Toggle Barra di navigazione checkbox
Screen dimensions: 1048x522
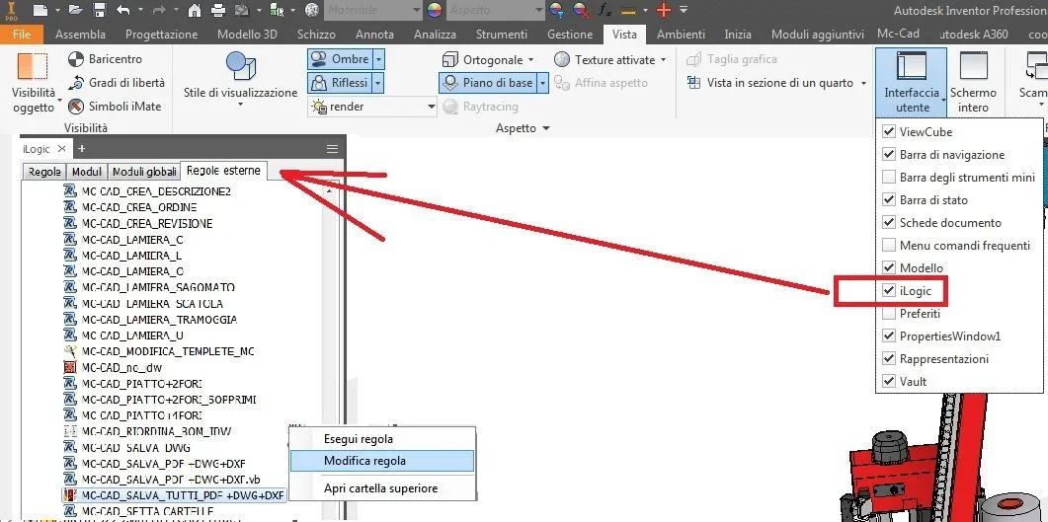click(x=888, y=154)
